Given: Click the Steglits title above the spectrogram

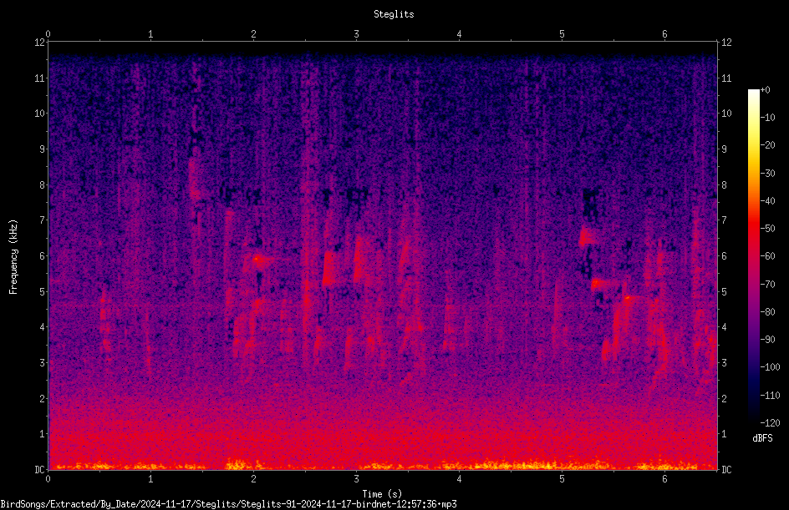Looking at the screenshot, I should [x=394, y=14].
